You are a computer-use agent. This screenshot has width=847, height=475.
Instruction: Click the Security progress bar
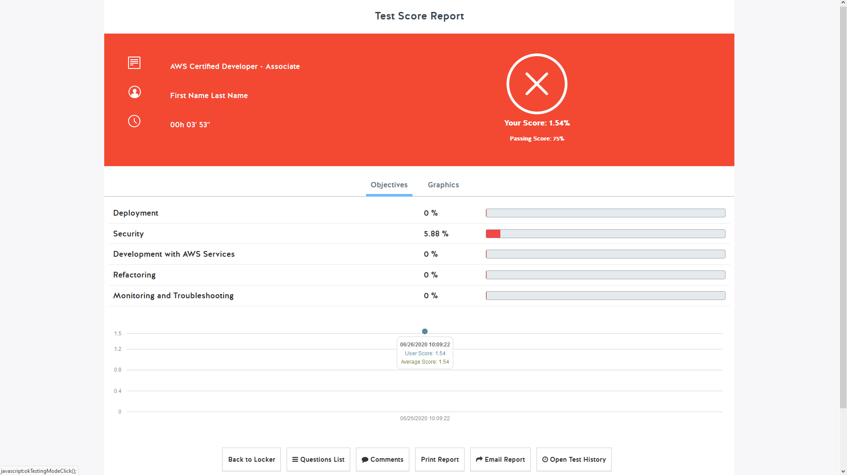click(605, 234)
